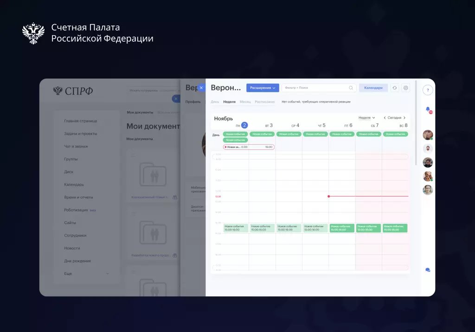
Task: Click the Фильтр + Поиск field
Action: point(318,88)
